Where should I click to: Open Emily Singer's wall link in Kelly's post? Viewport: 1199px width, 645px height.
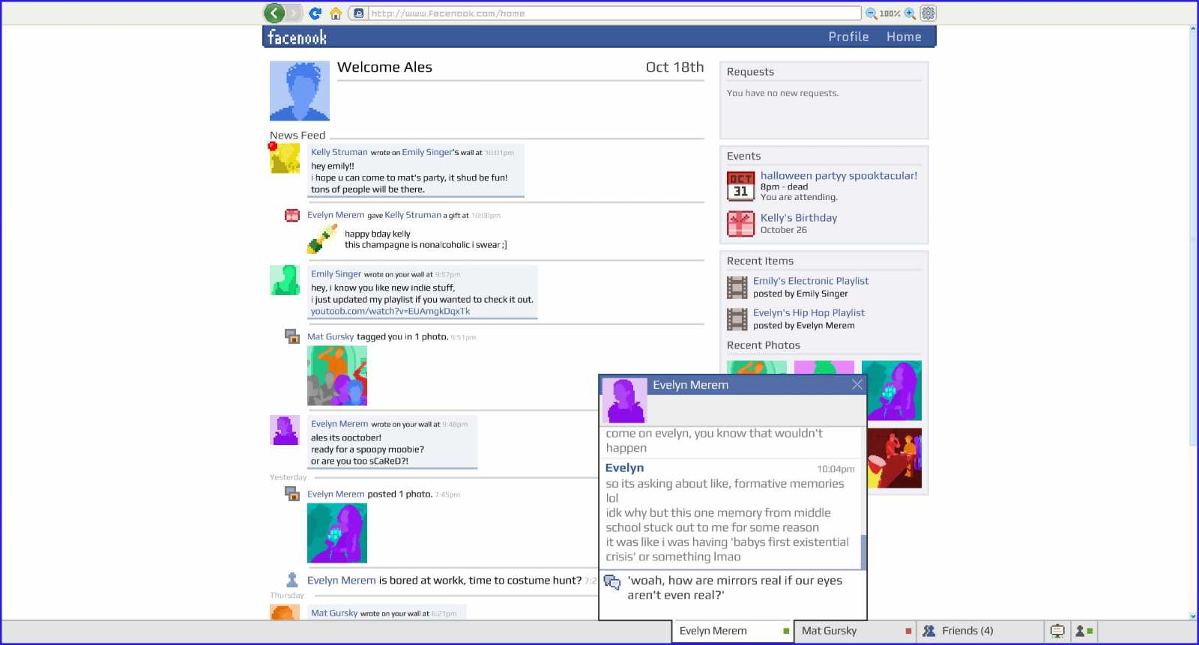pos(427,152)
